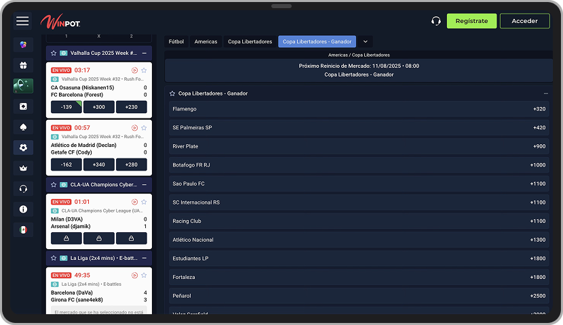Open the crown VIP sidebar icon
The image size is (563, 325).
pos(23,168)
